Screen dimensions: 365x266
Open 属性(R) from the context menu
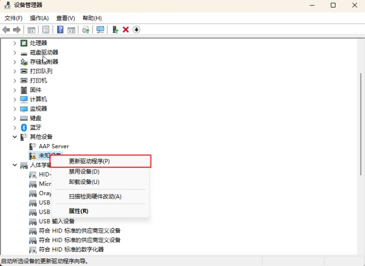tap(79, 211)
